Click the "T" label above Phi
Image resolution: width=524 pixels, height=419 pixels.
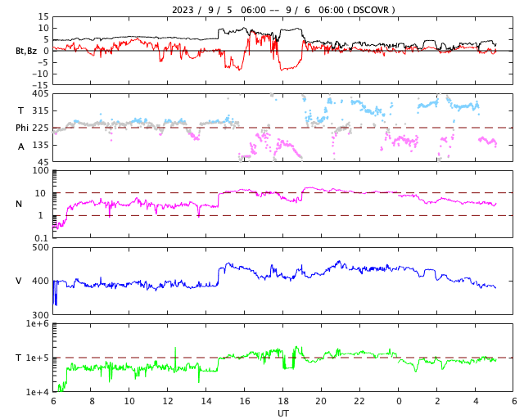click(20, 110)
